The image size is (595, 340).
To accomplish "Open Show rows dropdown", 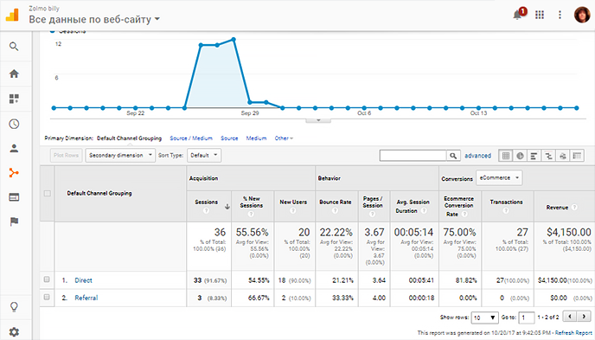I will [x=484, y=318].
